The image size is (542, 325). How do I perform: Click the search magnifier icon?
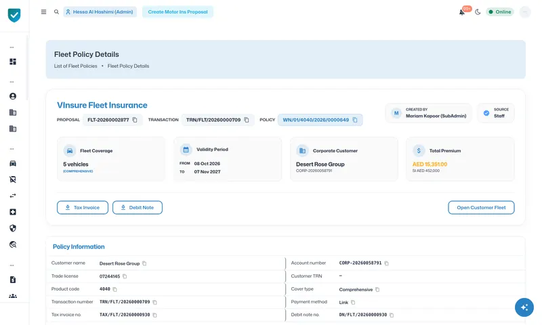56,12
